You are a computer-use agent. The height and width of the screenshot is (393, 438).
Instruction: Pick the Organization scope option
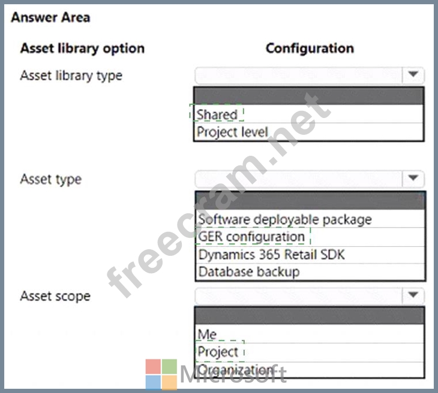235,369
